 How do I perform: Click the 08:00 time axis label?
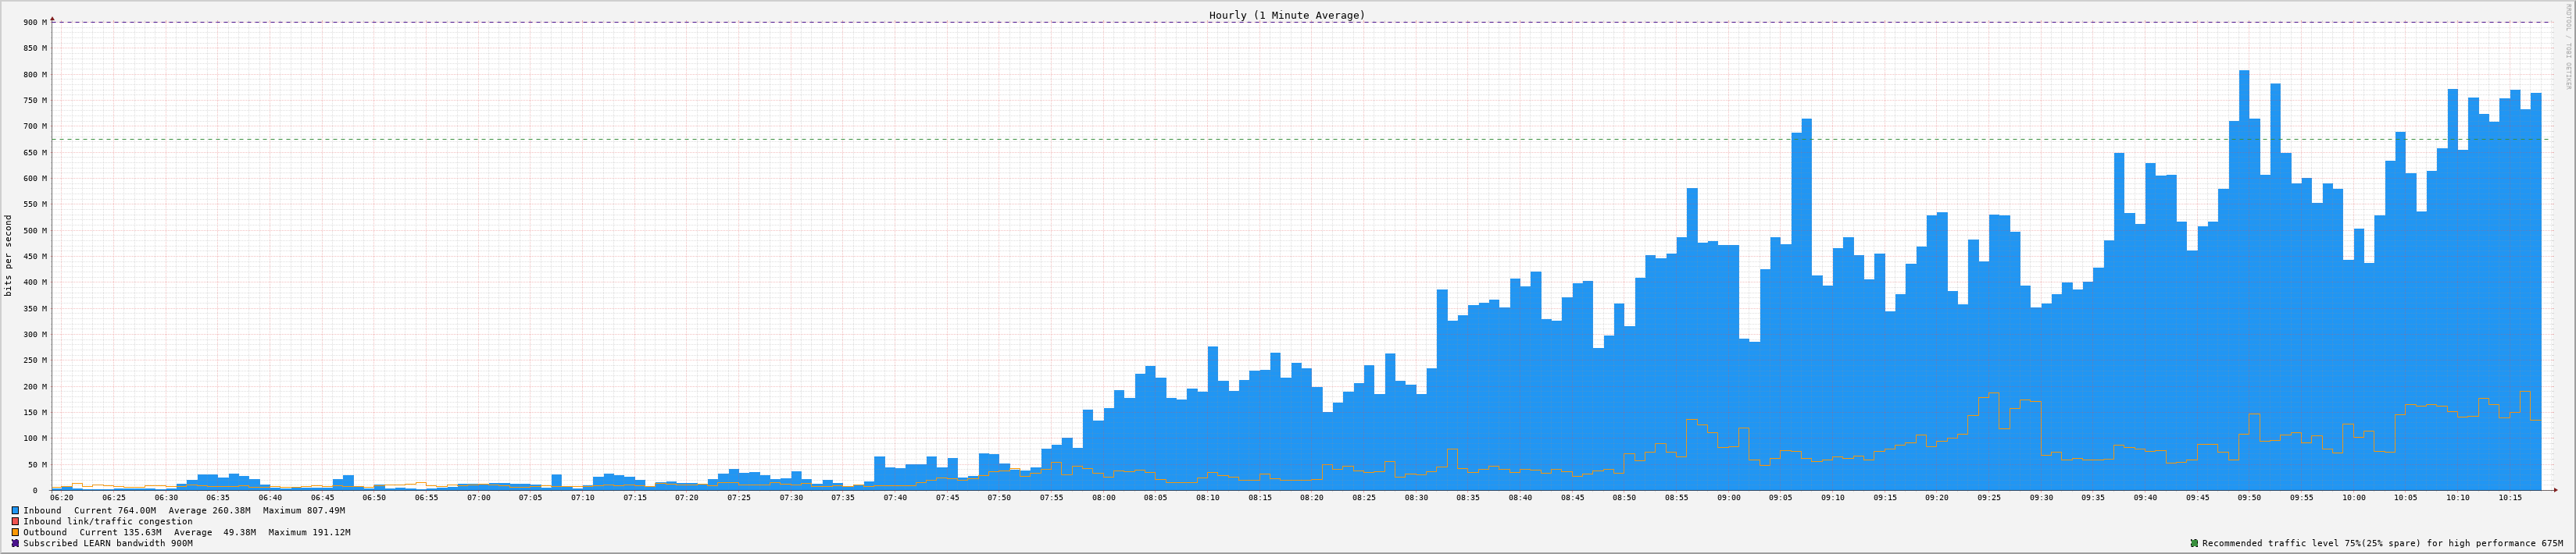click(x=1103, y=497)
